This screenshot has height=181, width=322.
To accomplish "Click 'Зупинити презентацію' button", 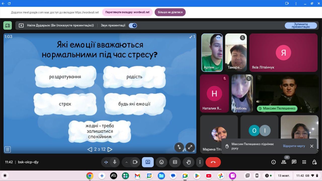I will (x=301, y=25).
